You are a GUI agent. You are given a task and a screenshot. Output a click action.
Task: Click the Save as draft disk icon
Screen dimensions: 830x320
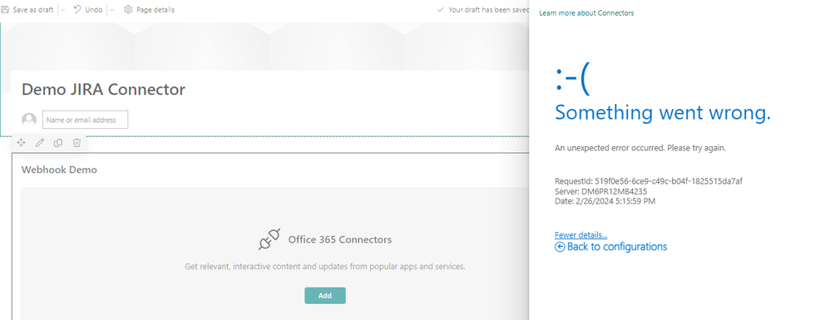coord(5,9)
